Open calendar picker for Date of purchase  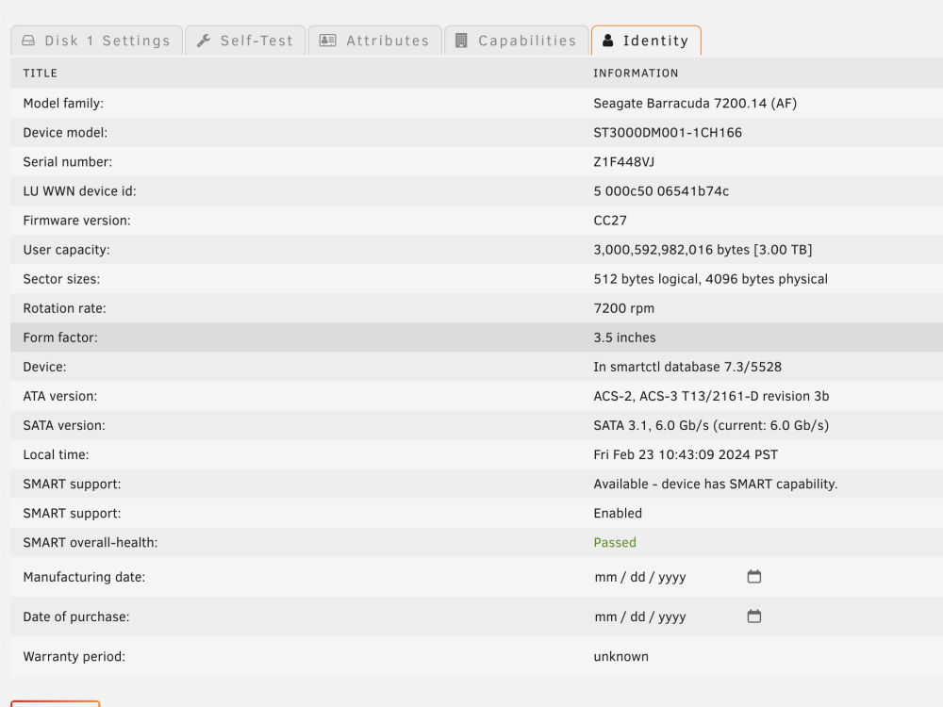754,617
